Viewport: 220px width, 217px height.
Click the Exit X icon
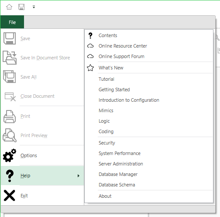click(x=10, y=196)
